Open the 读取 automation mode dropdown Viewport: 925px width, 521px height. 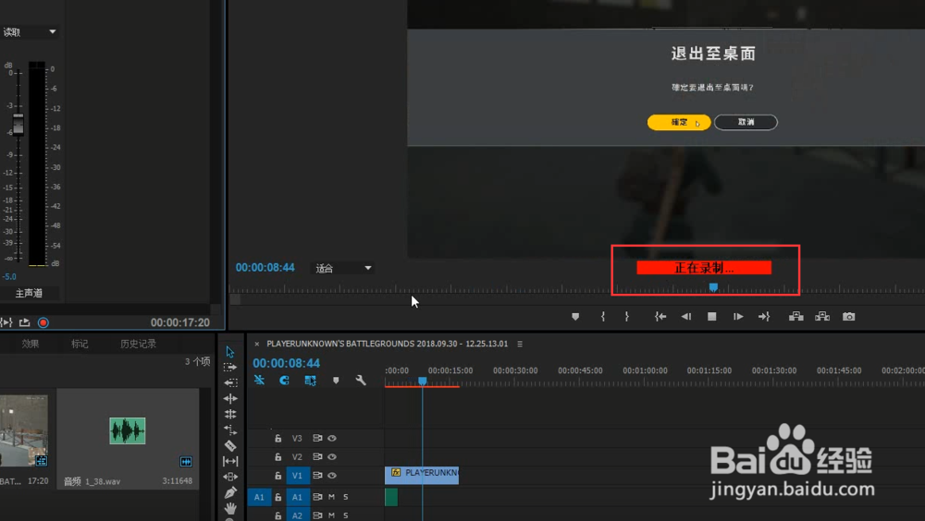tap(30, 31)
